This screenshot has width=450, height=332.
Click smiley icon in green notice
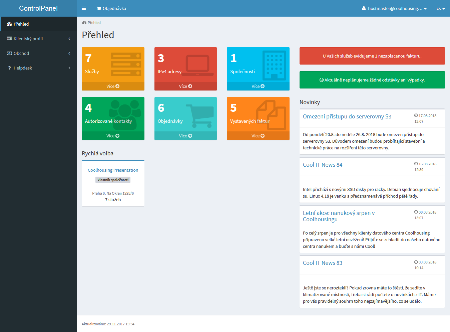tap(322, 80)
